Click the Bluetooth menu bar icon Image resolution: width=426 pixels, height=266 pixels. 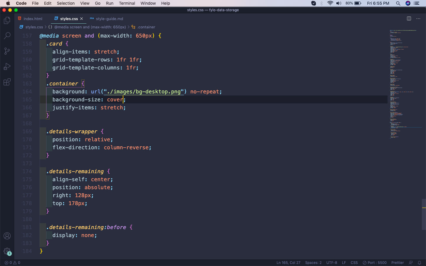click(x=322, y=3)
